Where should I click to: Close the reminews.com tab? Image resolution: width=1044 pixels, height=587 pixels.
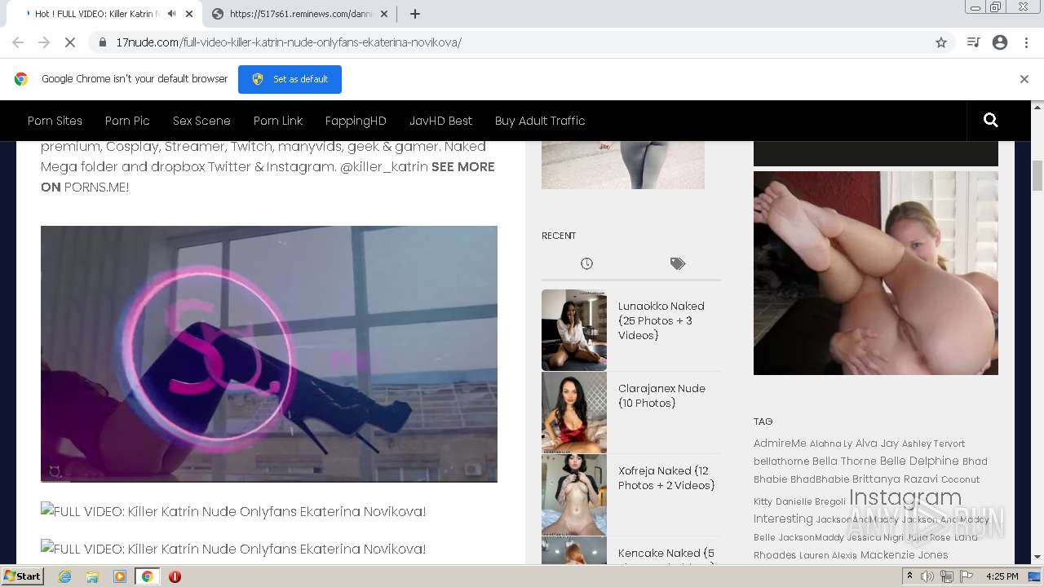(x=384, y=14)
